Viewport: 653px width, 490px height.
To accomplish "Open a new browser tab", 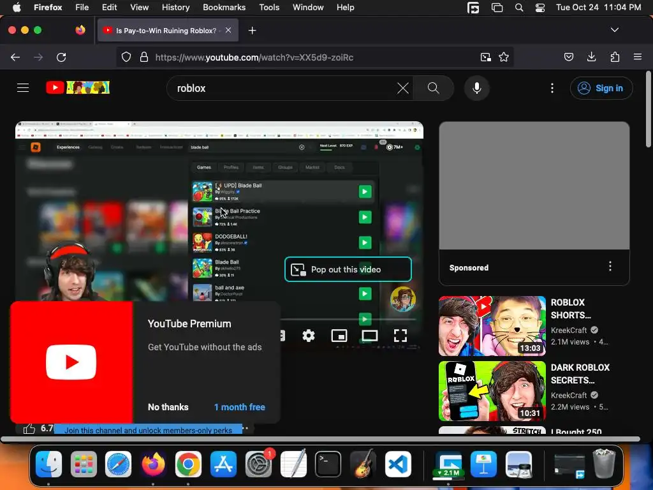I will click(x=252, y=31).
